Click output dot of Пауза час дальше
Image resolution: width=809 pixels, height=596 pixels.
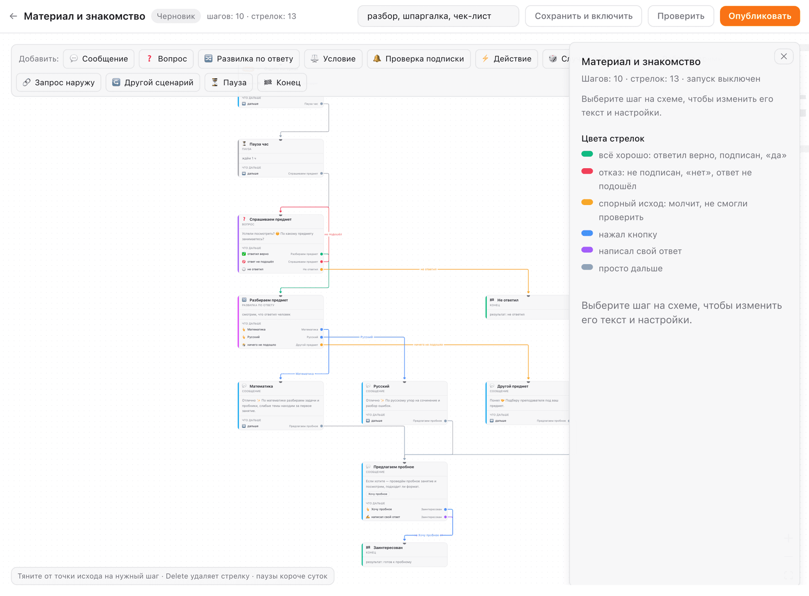pos(322,174)
